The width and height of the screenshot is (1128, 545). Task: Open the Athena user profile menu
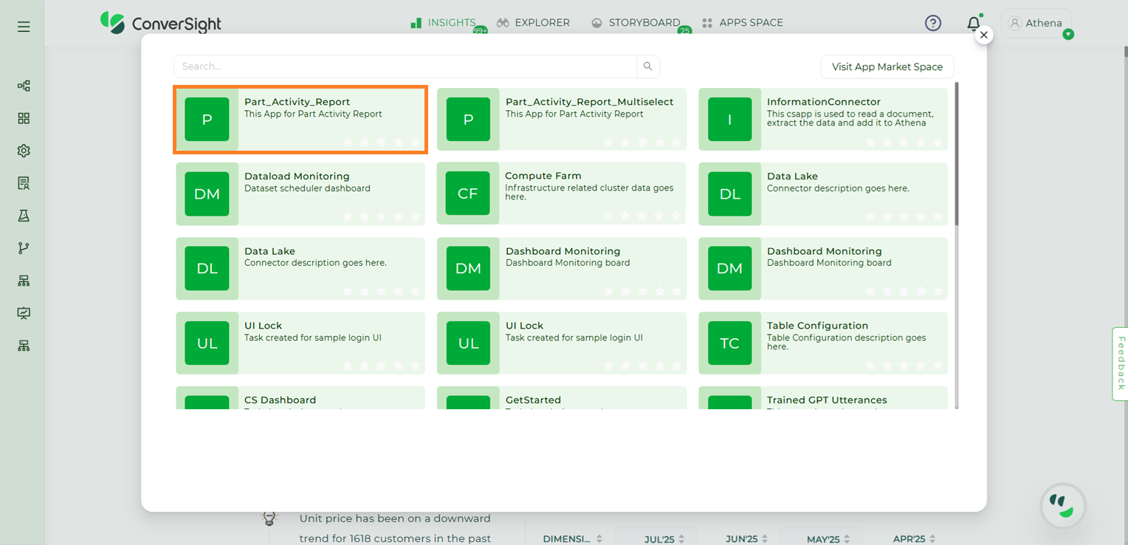click(x=1036, y=23)
